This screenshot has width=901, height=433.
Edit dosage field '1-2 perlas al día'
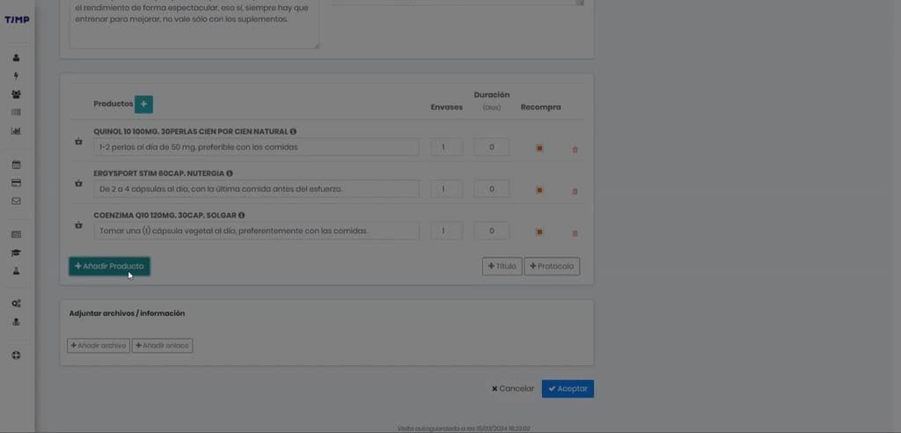(x=256, y=147)
